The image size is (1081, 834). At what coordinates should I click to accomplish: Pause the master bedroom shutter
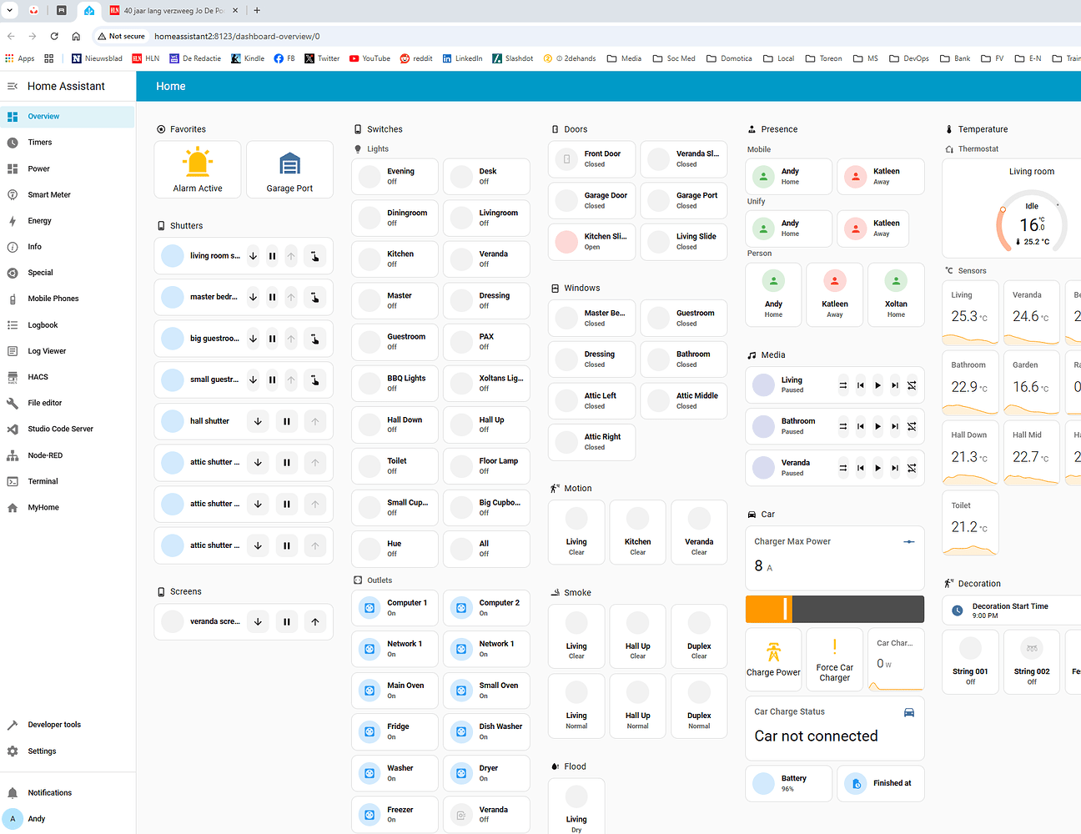[x=272, y=297]
